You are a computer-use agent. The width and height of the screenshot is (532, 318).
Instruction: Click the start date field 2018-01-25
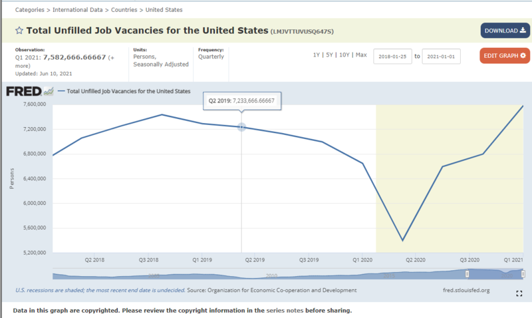click(392, 57)
